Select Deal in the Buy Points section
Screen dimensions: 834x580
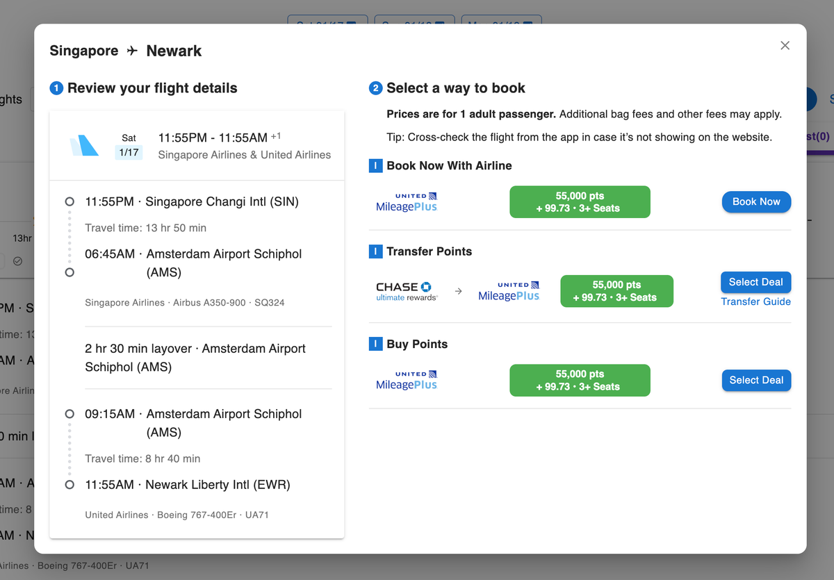coord(756,380)
